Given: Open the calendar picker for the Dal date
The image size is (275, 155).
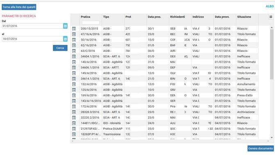Looking at the screenshot, I should point(65,26).
